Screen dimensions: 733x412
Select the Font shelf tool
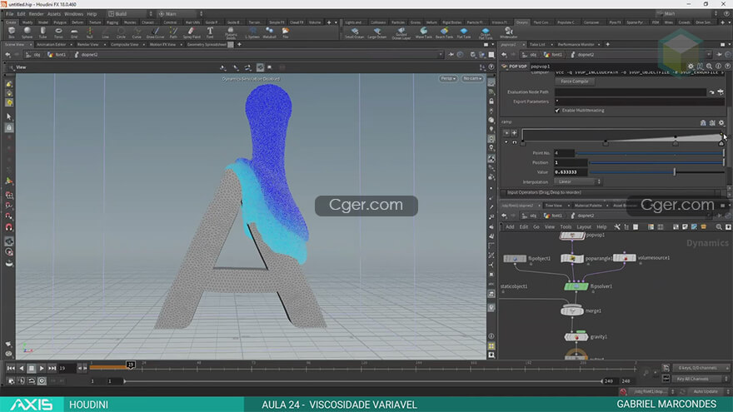pos(210,32)
